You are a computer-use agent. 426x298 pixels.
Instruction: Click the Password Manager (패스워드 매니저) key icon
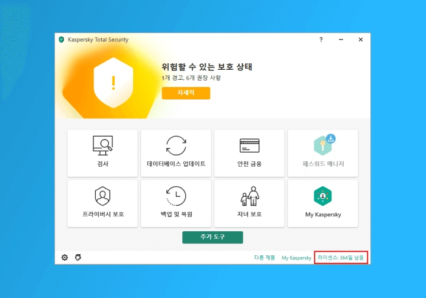click(322, 145)
